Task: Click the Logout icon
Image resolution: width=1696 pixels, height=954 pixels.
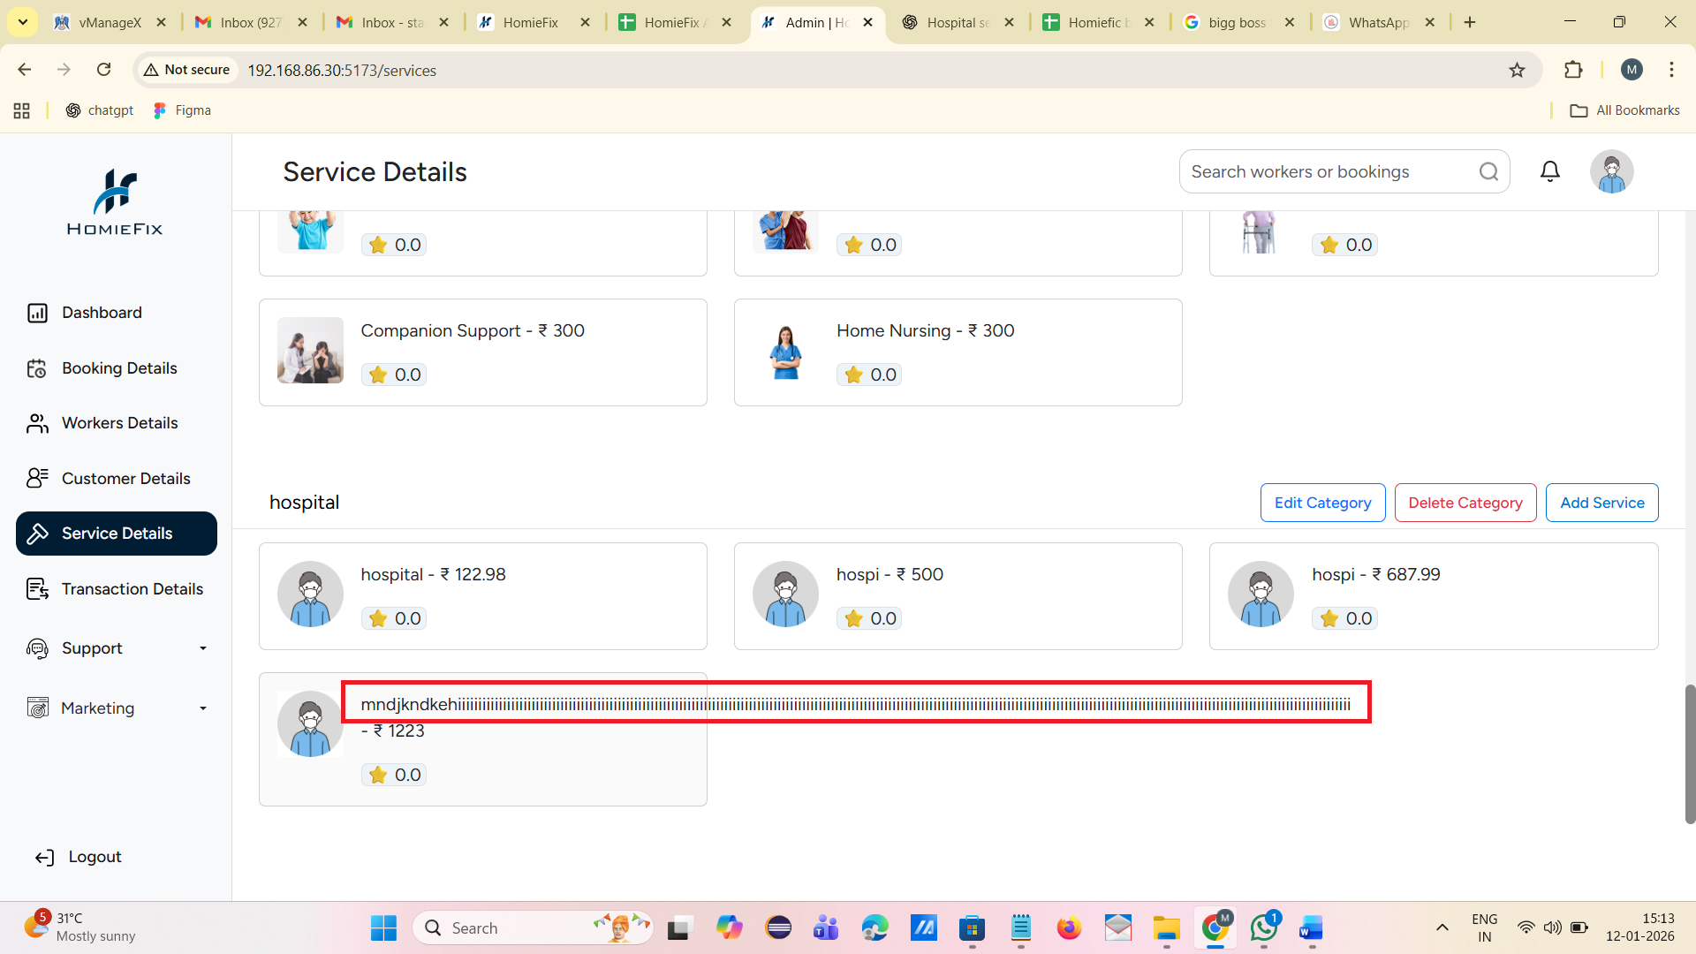Action: coord(44,857)
